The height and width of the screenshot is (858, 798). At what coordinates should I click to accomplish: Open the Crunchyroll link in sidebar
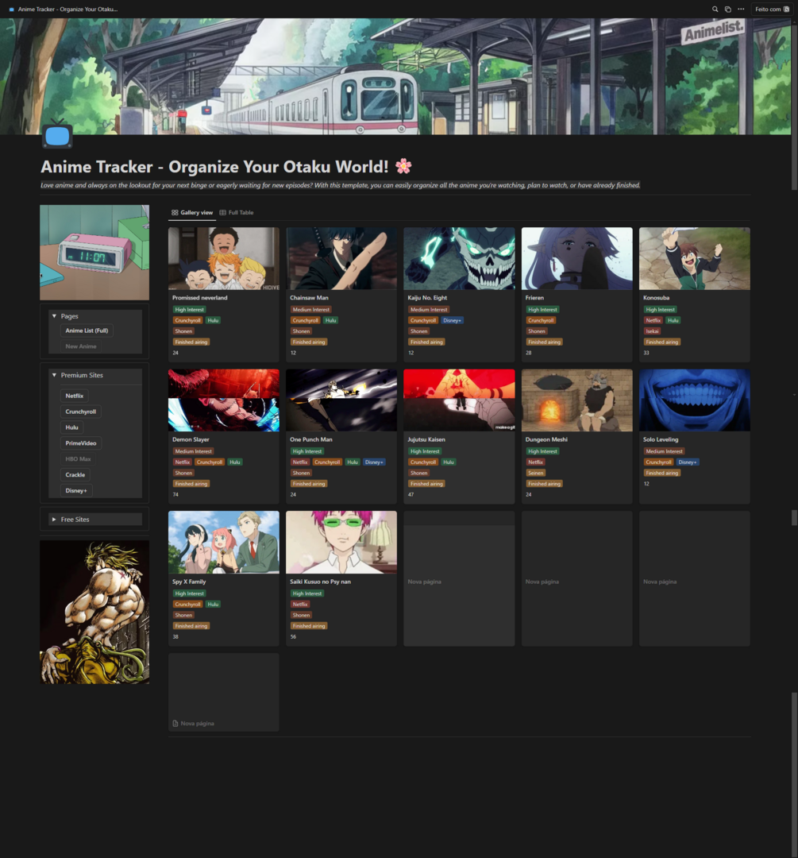(x=81, y=412)
